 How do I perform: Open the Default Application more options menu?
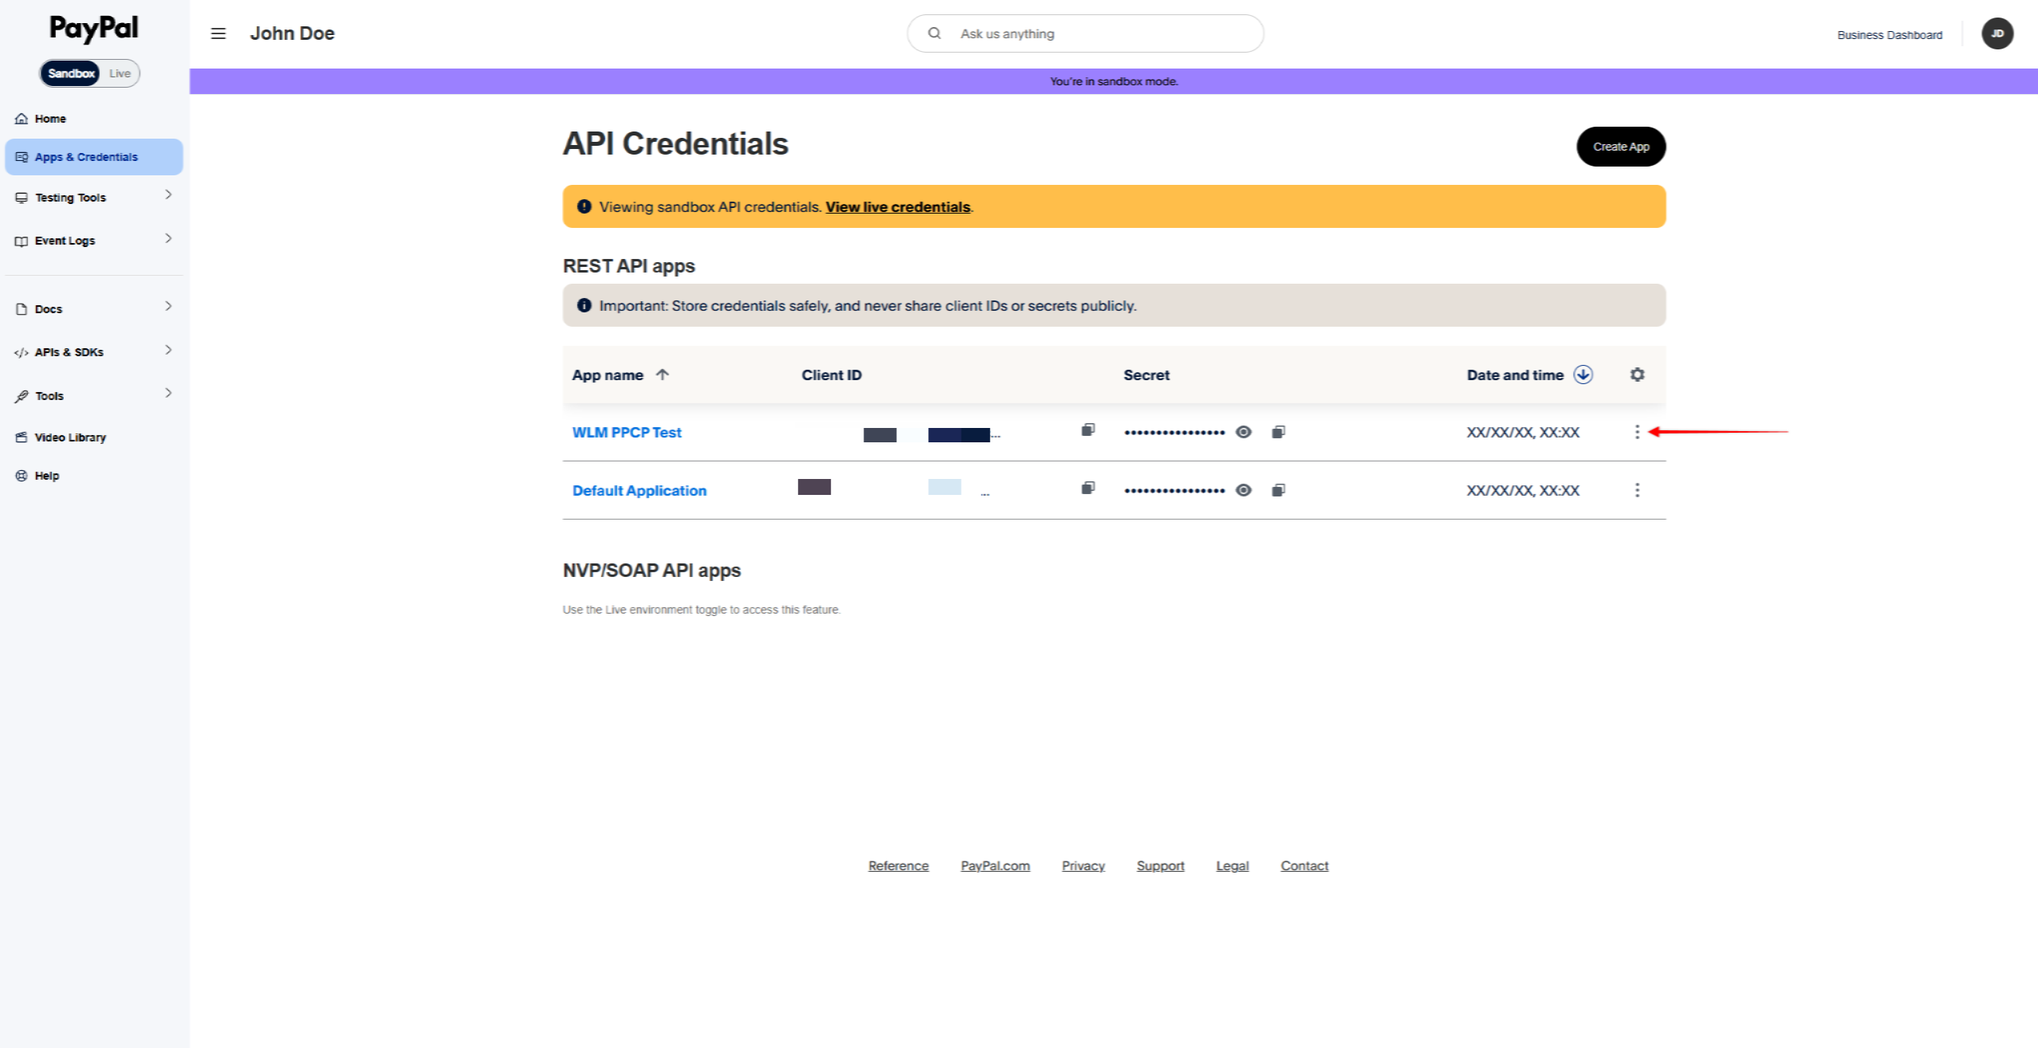pos(1637,490)
